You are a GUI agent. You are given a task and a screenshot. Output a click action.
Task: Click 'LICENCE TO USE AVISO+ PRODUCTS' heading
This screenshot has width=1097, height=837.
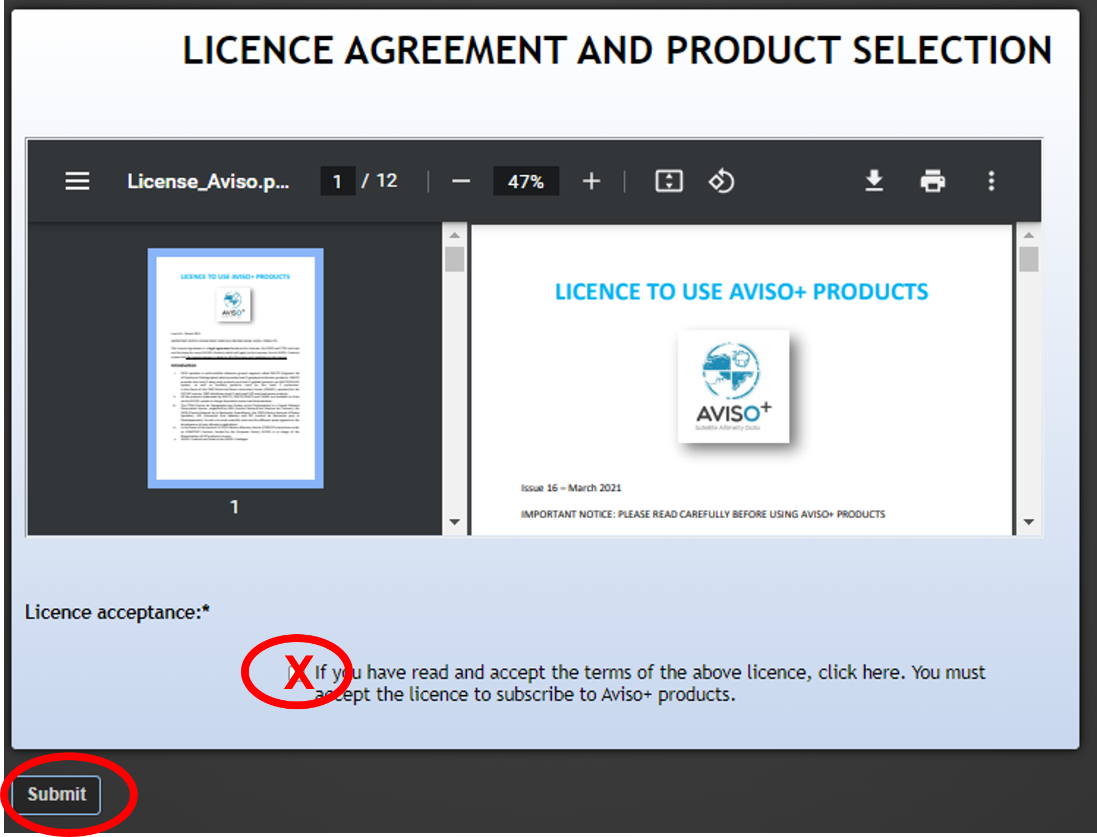[x=741, y=292]
